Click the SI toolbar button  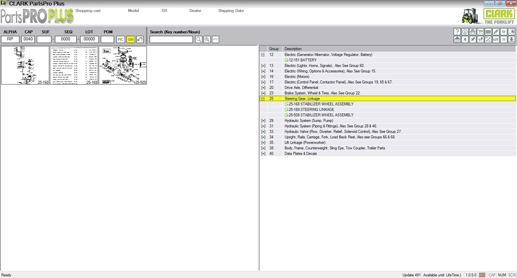[504, 32]
